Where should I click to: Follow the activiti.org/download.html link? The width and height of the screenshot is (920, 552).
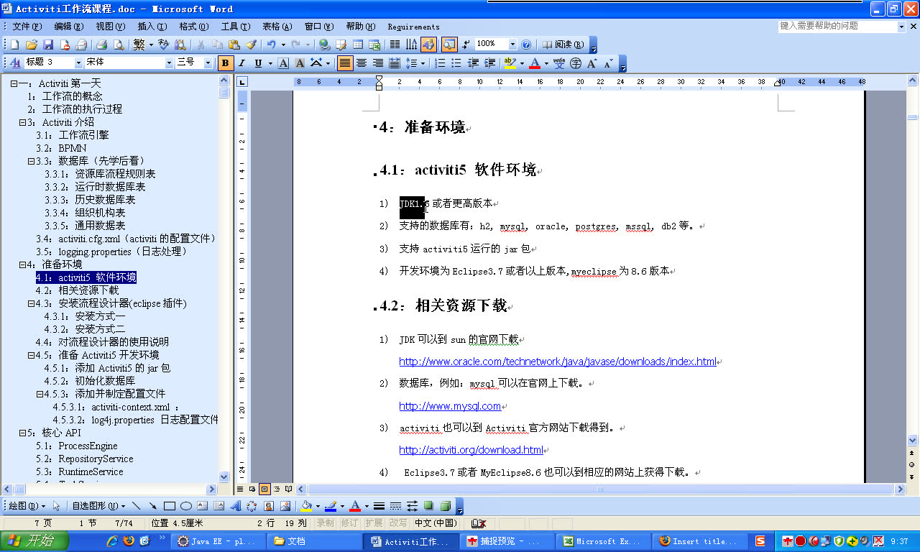coord(471,450)
